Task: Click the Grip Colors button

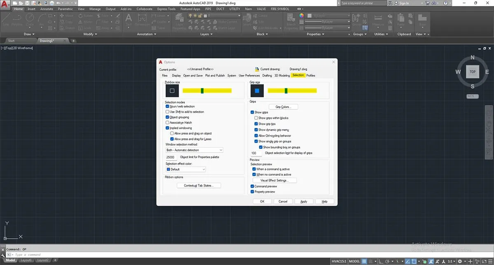Action: (x=283, y=107)
